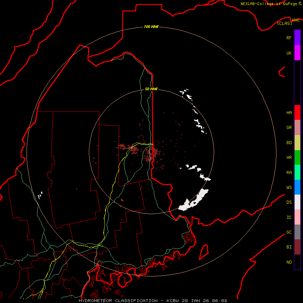Click the HA legend label
Image resolution: width=303 pixels, height=303 pixels.
point(289,112)
